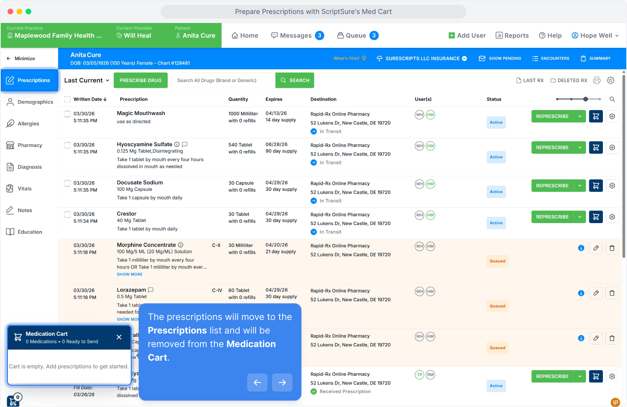Click the green PRESCRIBE DRUG button
The width and height of the screenshot is (627, 407).
[x=141, y=80]
